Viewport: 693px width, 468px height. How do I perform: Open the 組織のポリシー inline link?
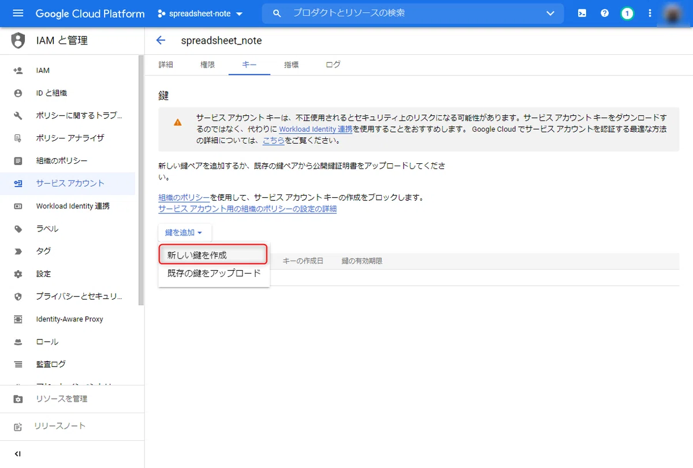coord(184,197)
